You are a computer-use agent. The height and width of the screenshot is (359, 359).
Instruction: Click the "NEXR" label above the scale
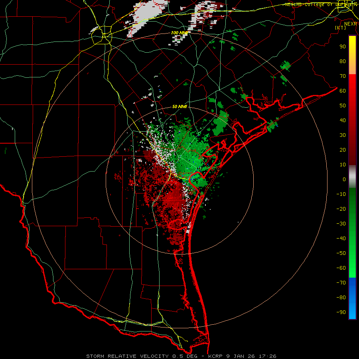pyautogui.click(x=351, y=24)
